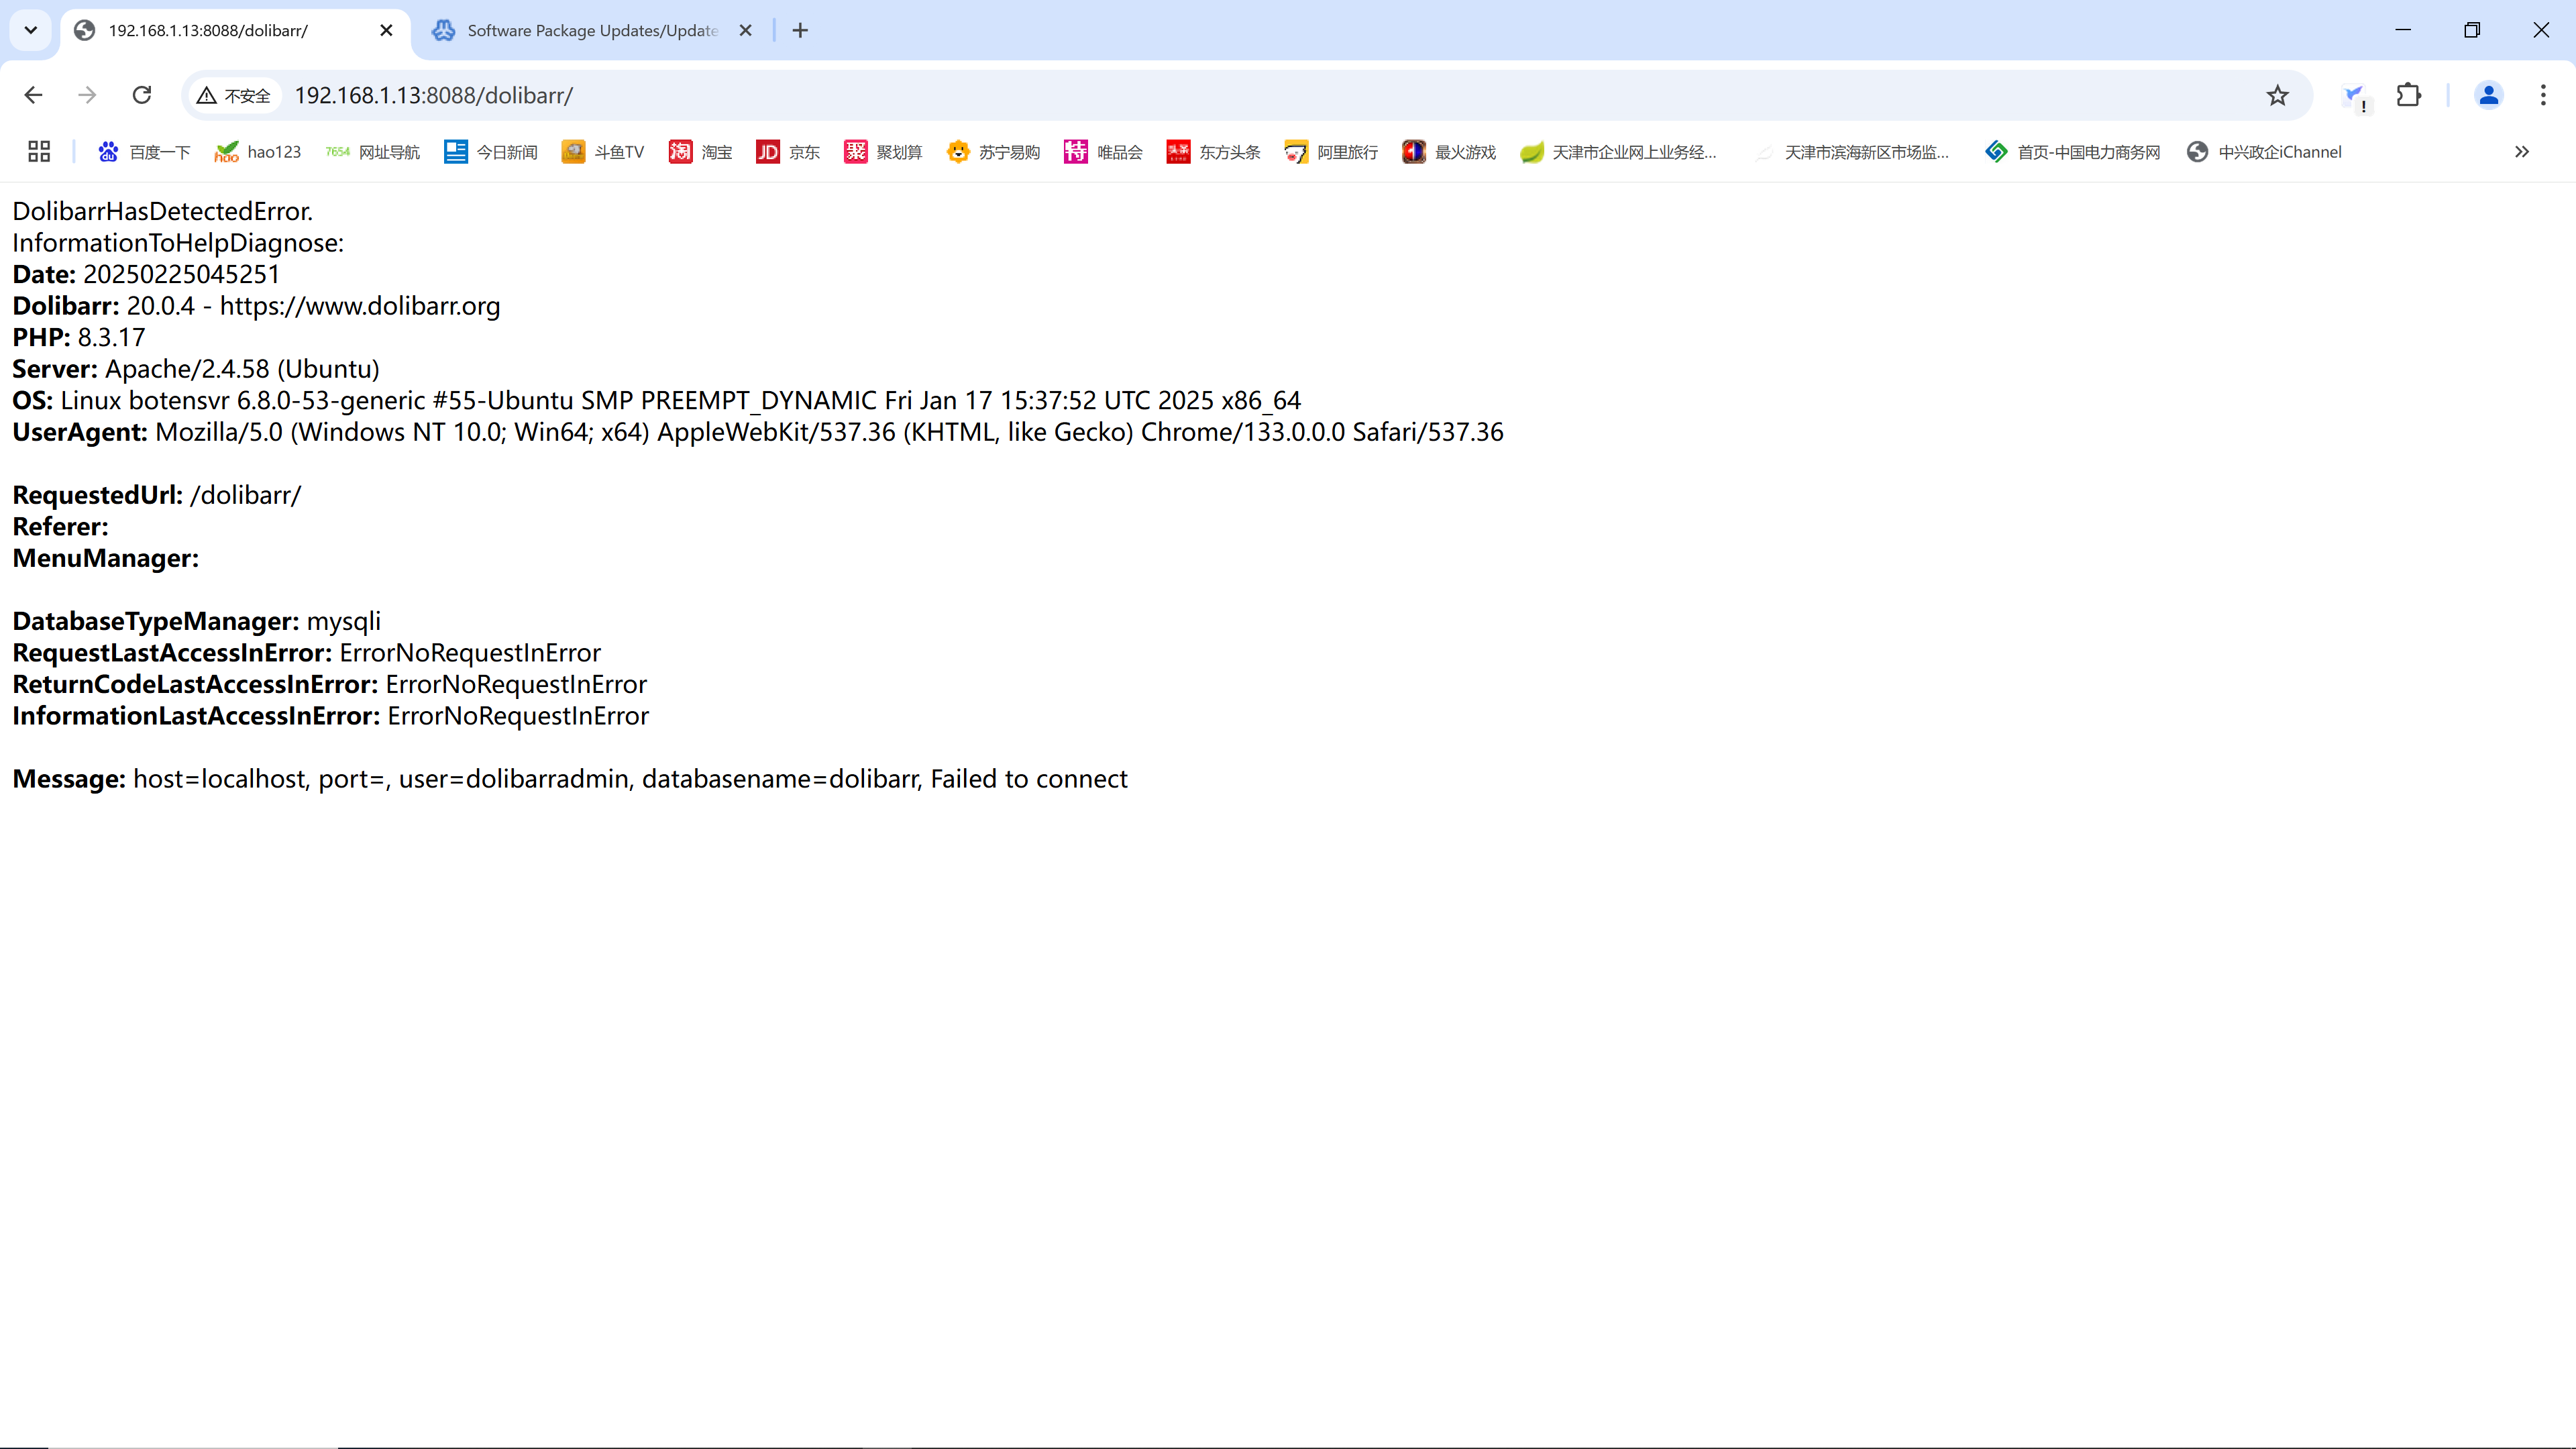Viewport: 2576px width, 1449px height.
Task: Reload the Dolibarr error page
Action: (142, 95)
